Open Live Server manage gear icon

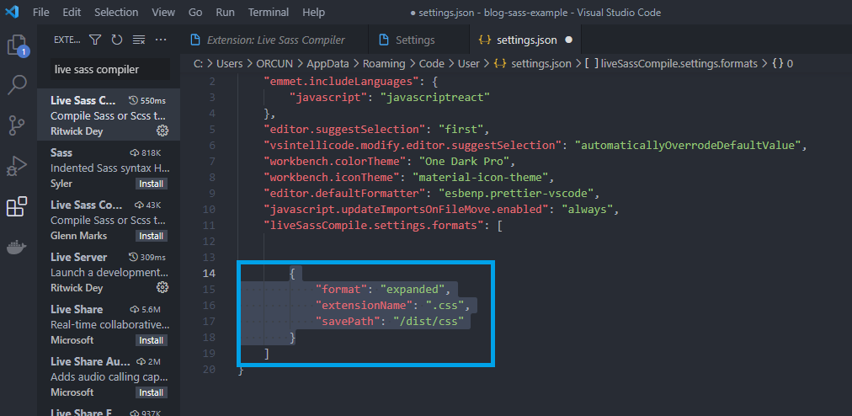point(162,288)
